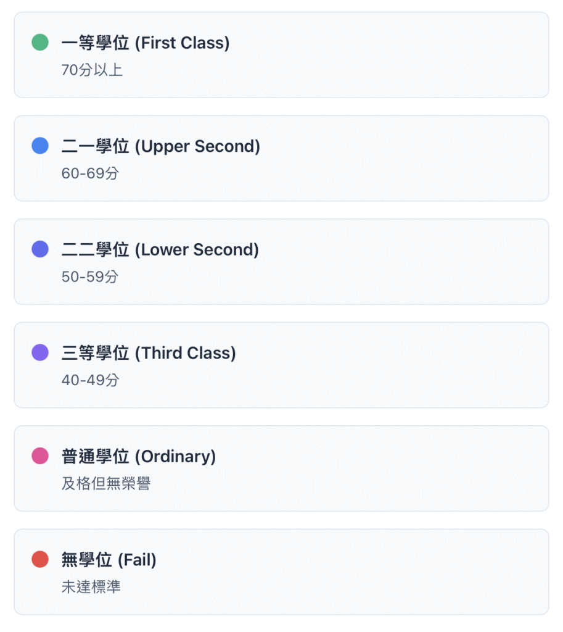
Task: Click the 及格但無榮譽 description text
Action: [x=106, y=484]
